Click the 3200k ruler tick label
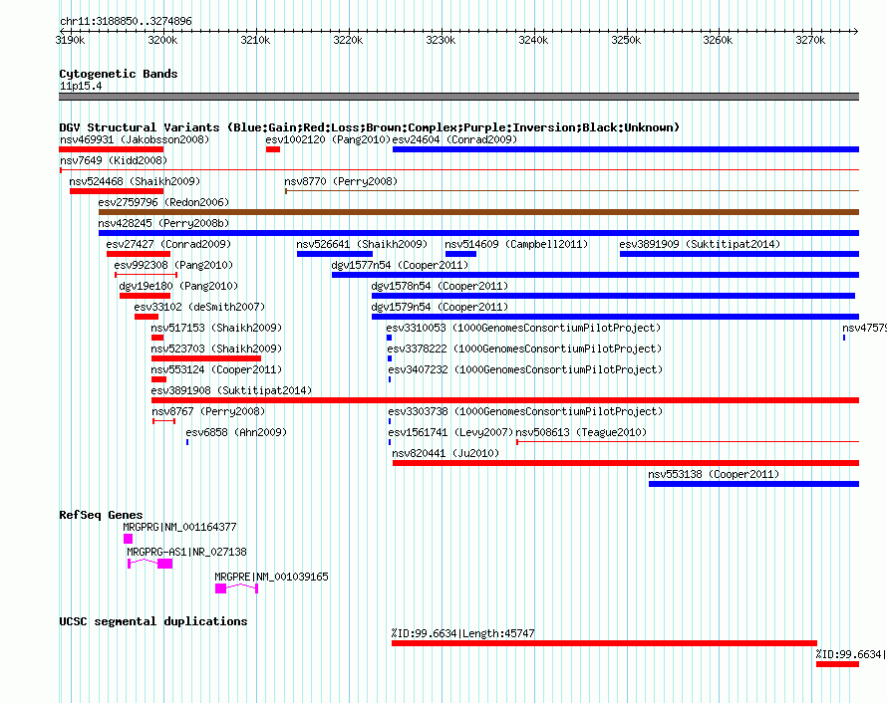Screen dimensions: 887x703 click(x=162, y=40)
